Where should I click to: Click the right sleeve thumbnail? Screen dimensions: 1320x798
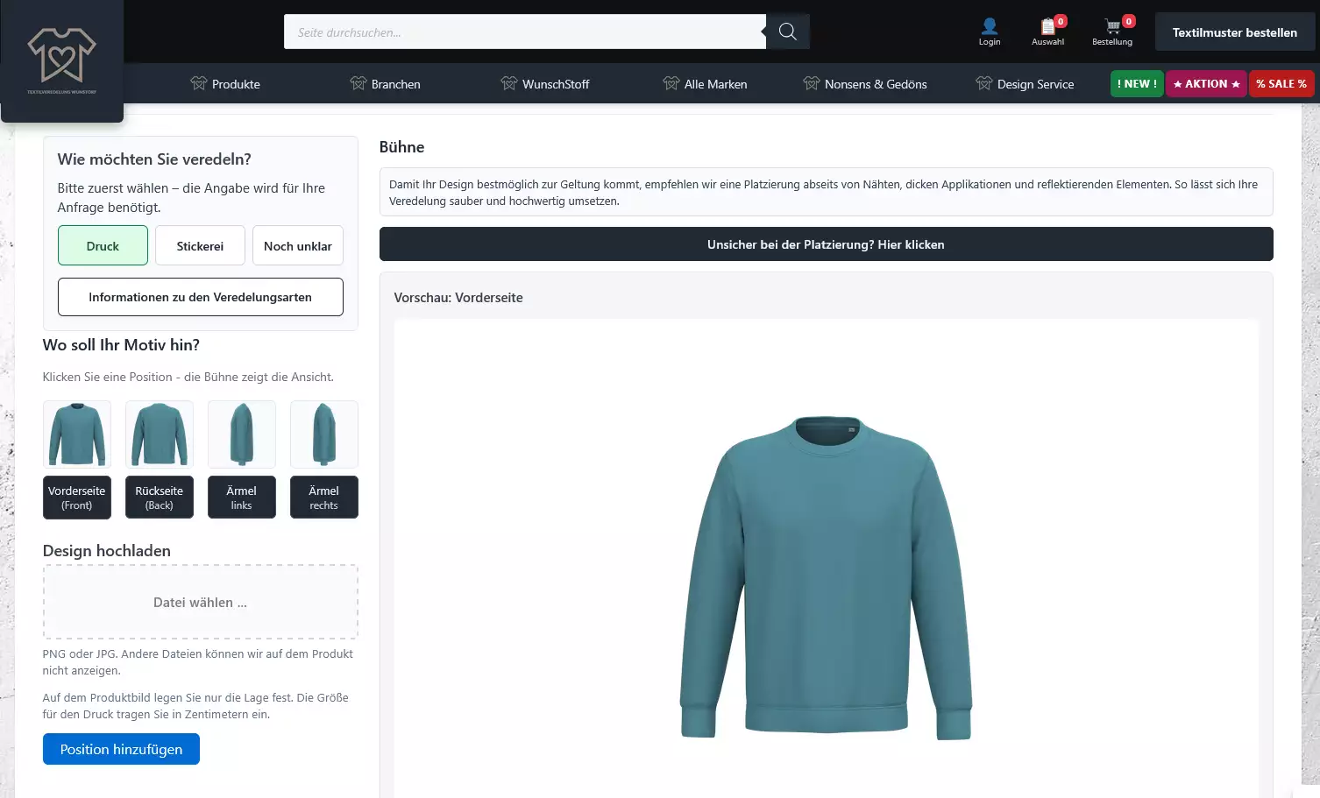pos(324,434)
